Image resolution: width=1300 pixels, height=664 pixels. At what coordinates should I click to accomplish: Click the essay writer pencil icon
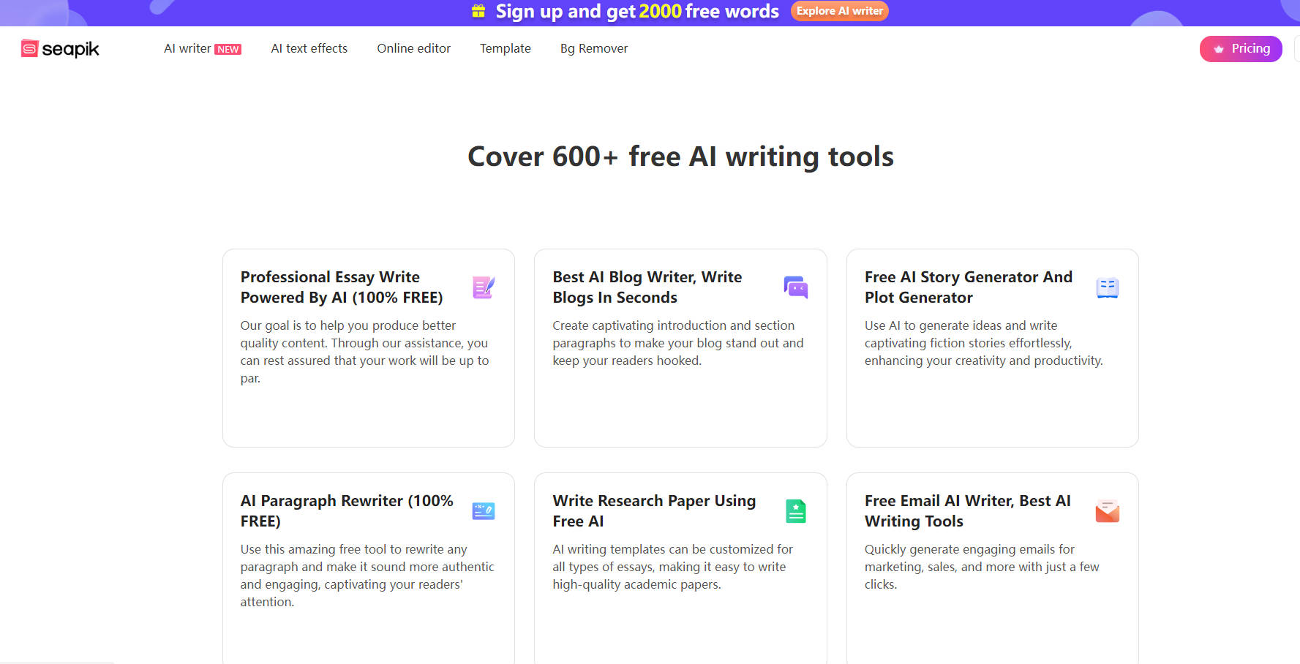[x=484, y=287]
